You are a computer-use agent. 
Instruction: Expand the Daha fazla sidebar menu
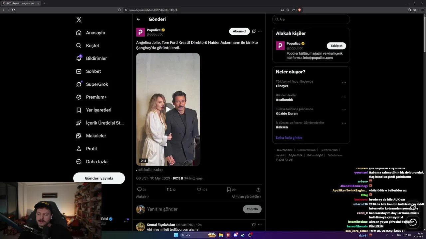pos(92,162)
